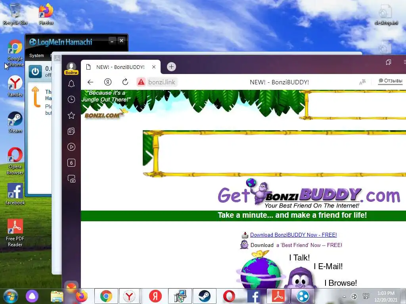The width and height of the screenshot is (406, 304).
Task: Open the Yandex desktop shortcut
Action: (x=15, y=86)
